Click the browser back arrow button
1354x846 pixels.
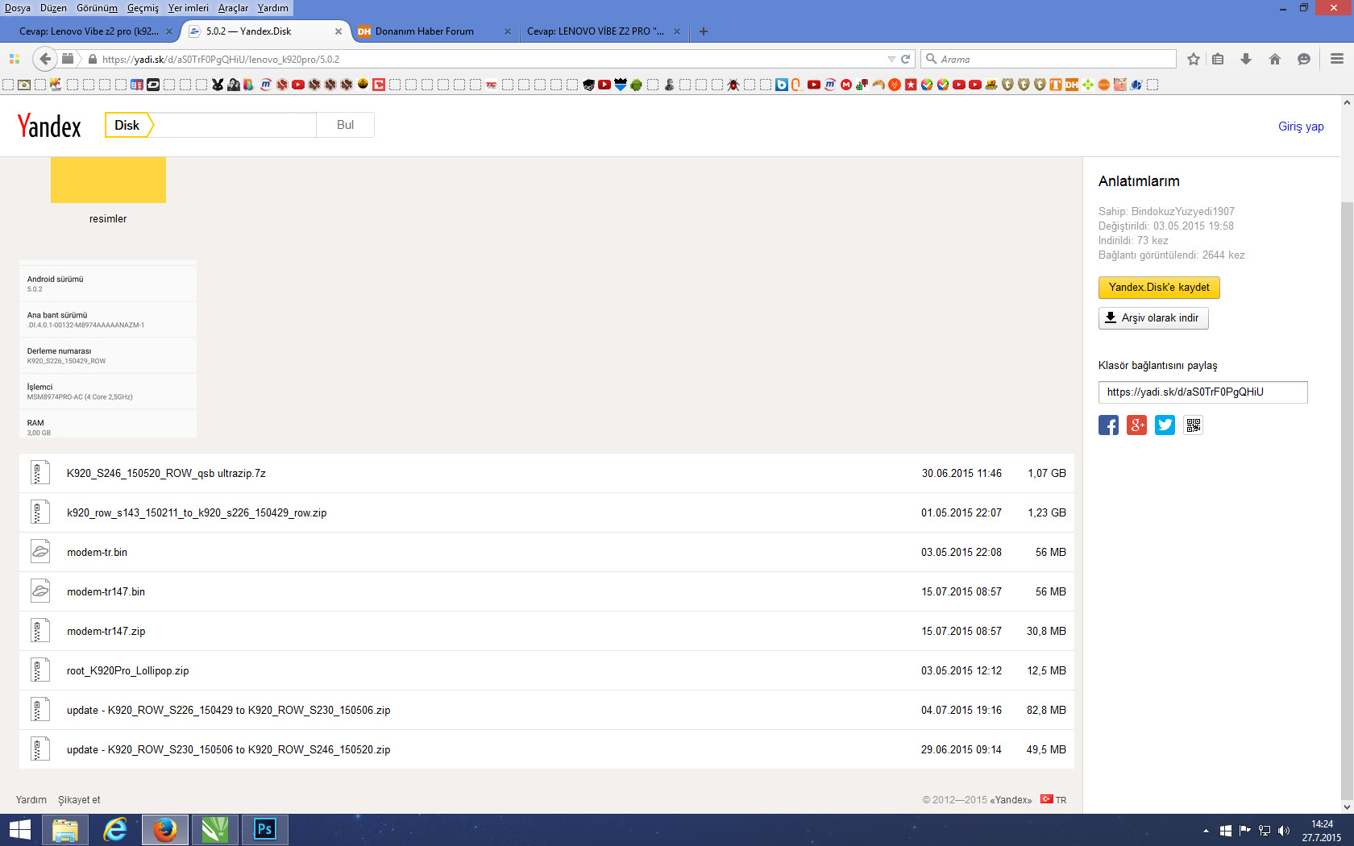pyautogui.click(x=45, y=59)
